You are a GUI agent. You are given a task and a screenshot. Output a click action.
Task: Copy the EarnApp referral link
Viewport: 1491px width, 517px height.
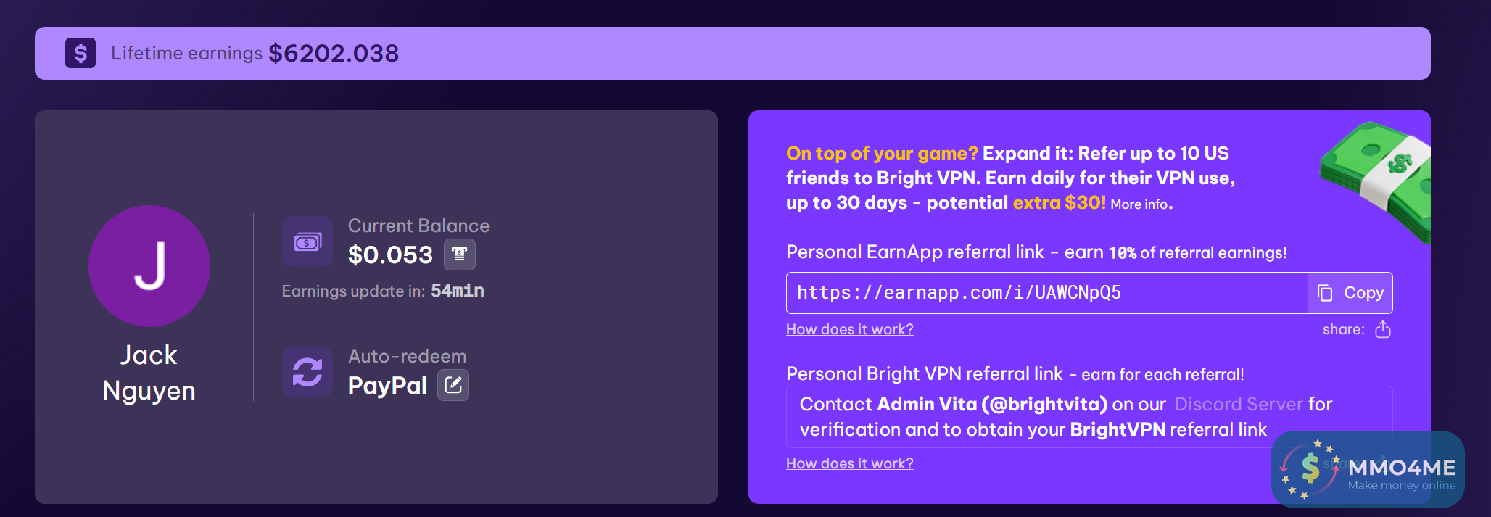(x=1350, y=293)
